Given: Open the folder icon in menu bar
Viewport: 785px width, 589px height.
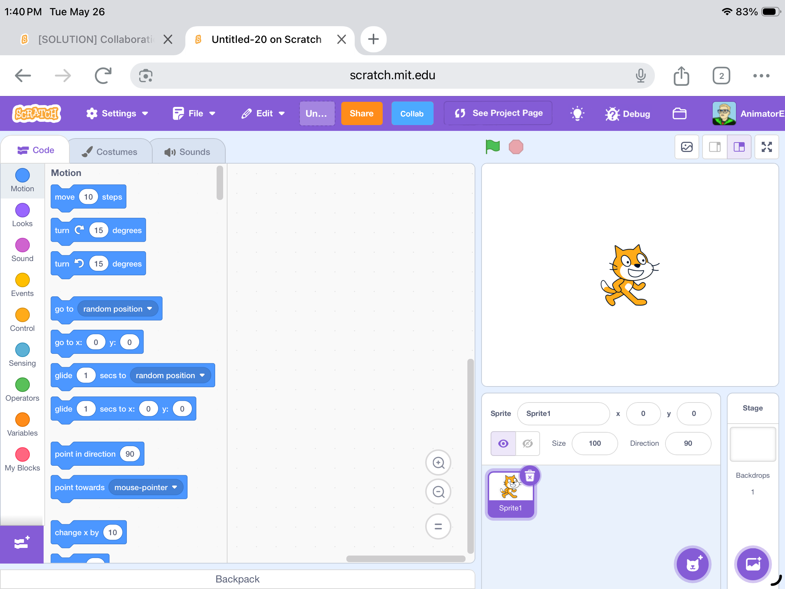Looking at the screenshot, I should pos(679,113).
